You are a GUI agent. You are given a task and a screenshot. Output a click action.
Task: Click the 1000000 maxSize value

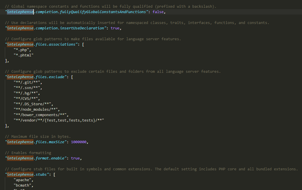tap(79, 142)
